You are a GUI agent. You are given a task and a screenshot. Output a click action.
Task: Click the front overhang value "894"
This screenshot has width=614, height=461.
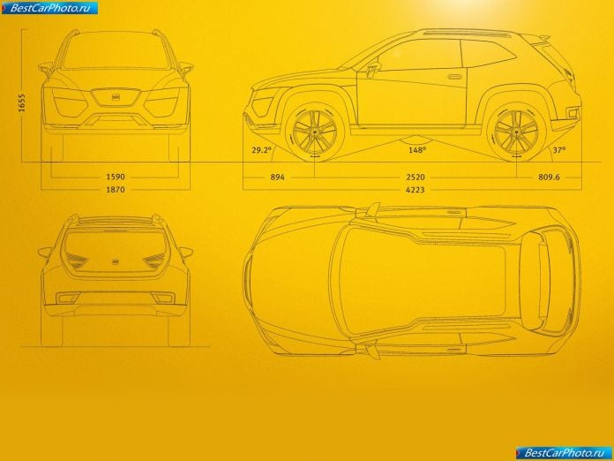point(277,178)
